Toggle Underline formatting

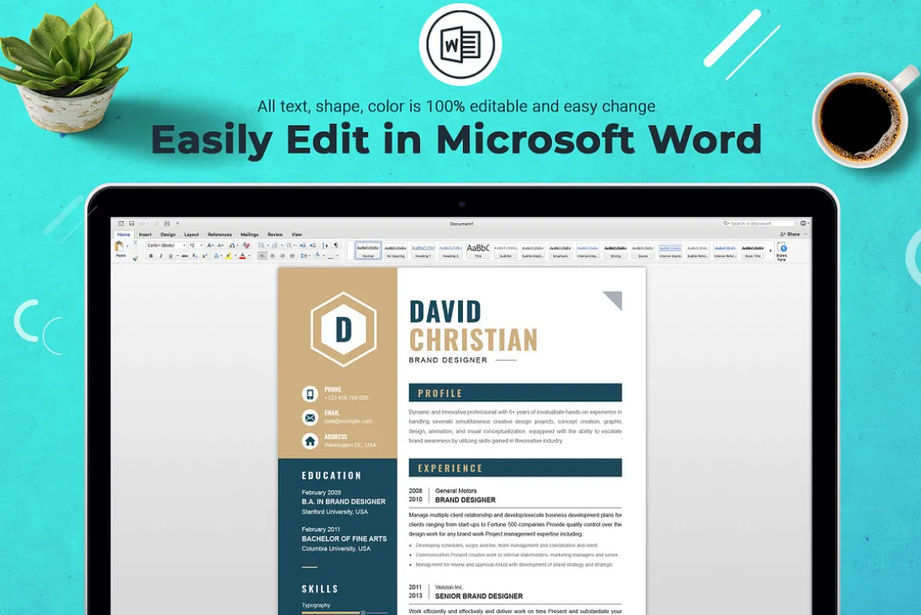click(x=171, y=256)
